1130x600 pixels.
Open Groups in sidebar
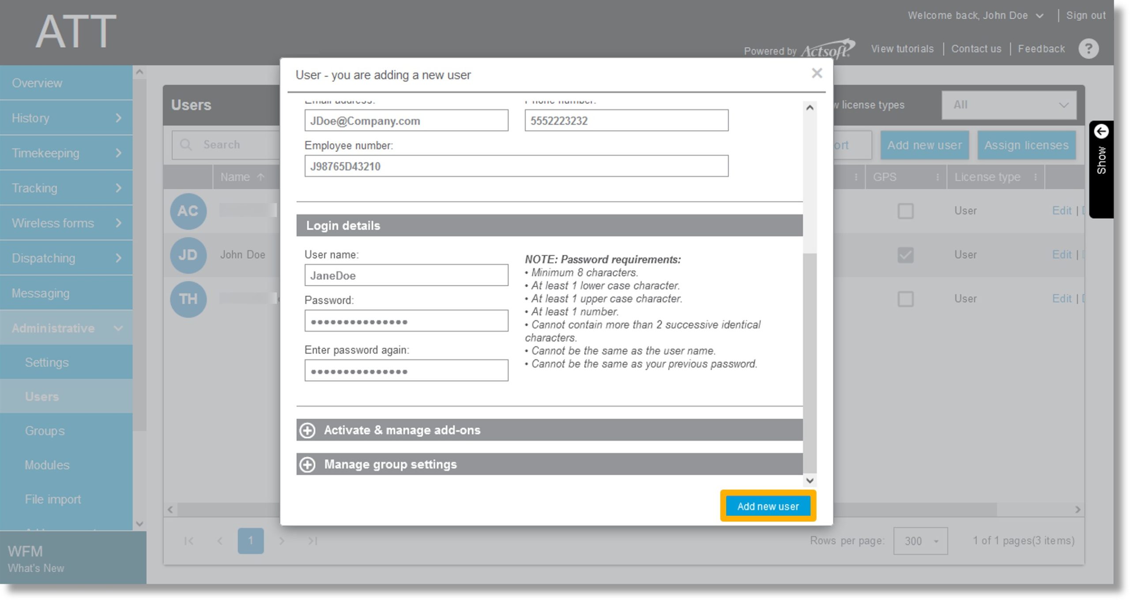(66, 431)
